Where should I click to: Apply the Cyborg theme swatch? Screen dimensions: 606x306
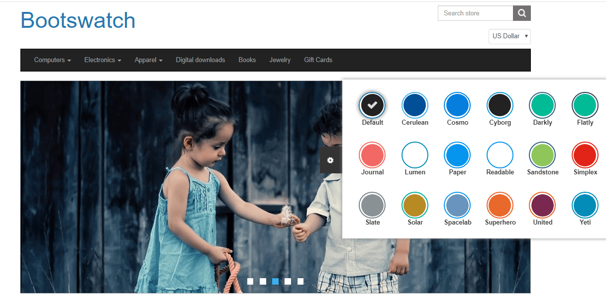[500, 105]
